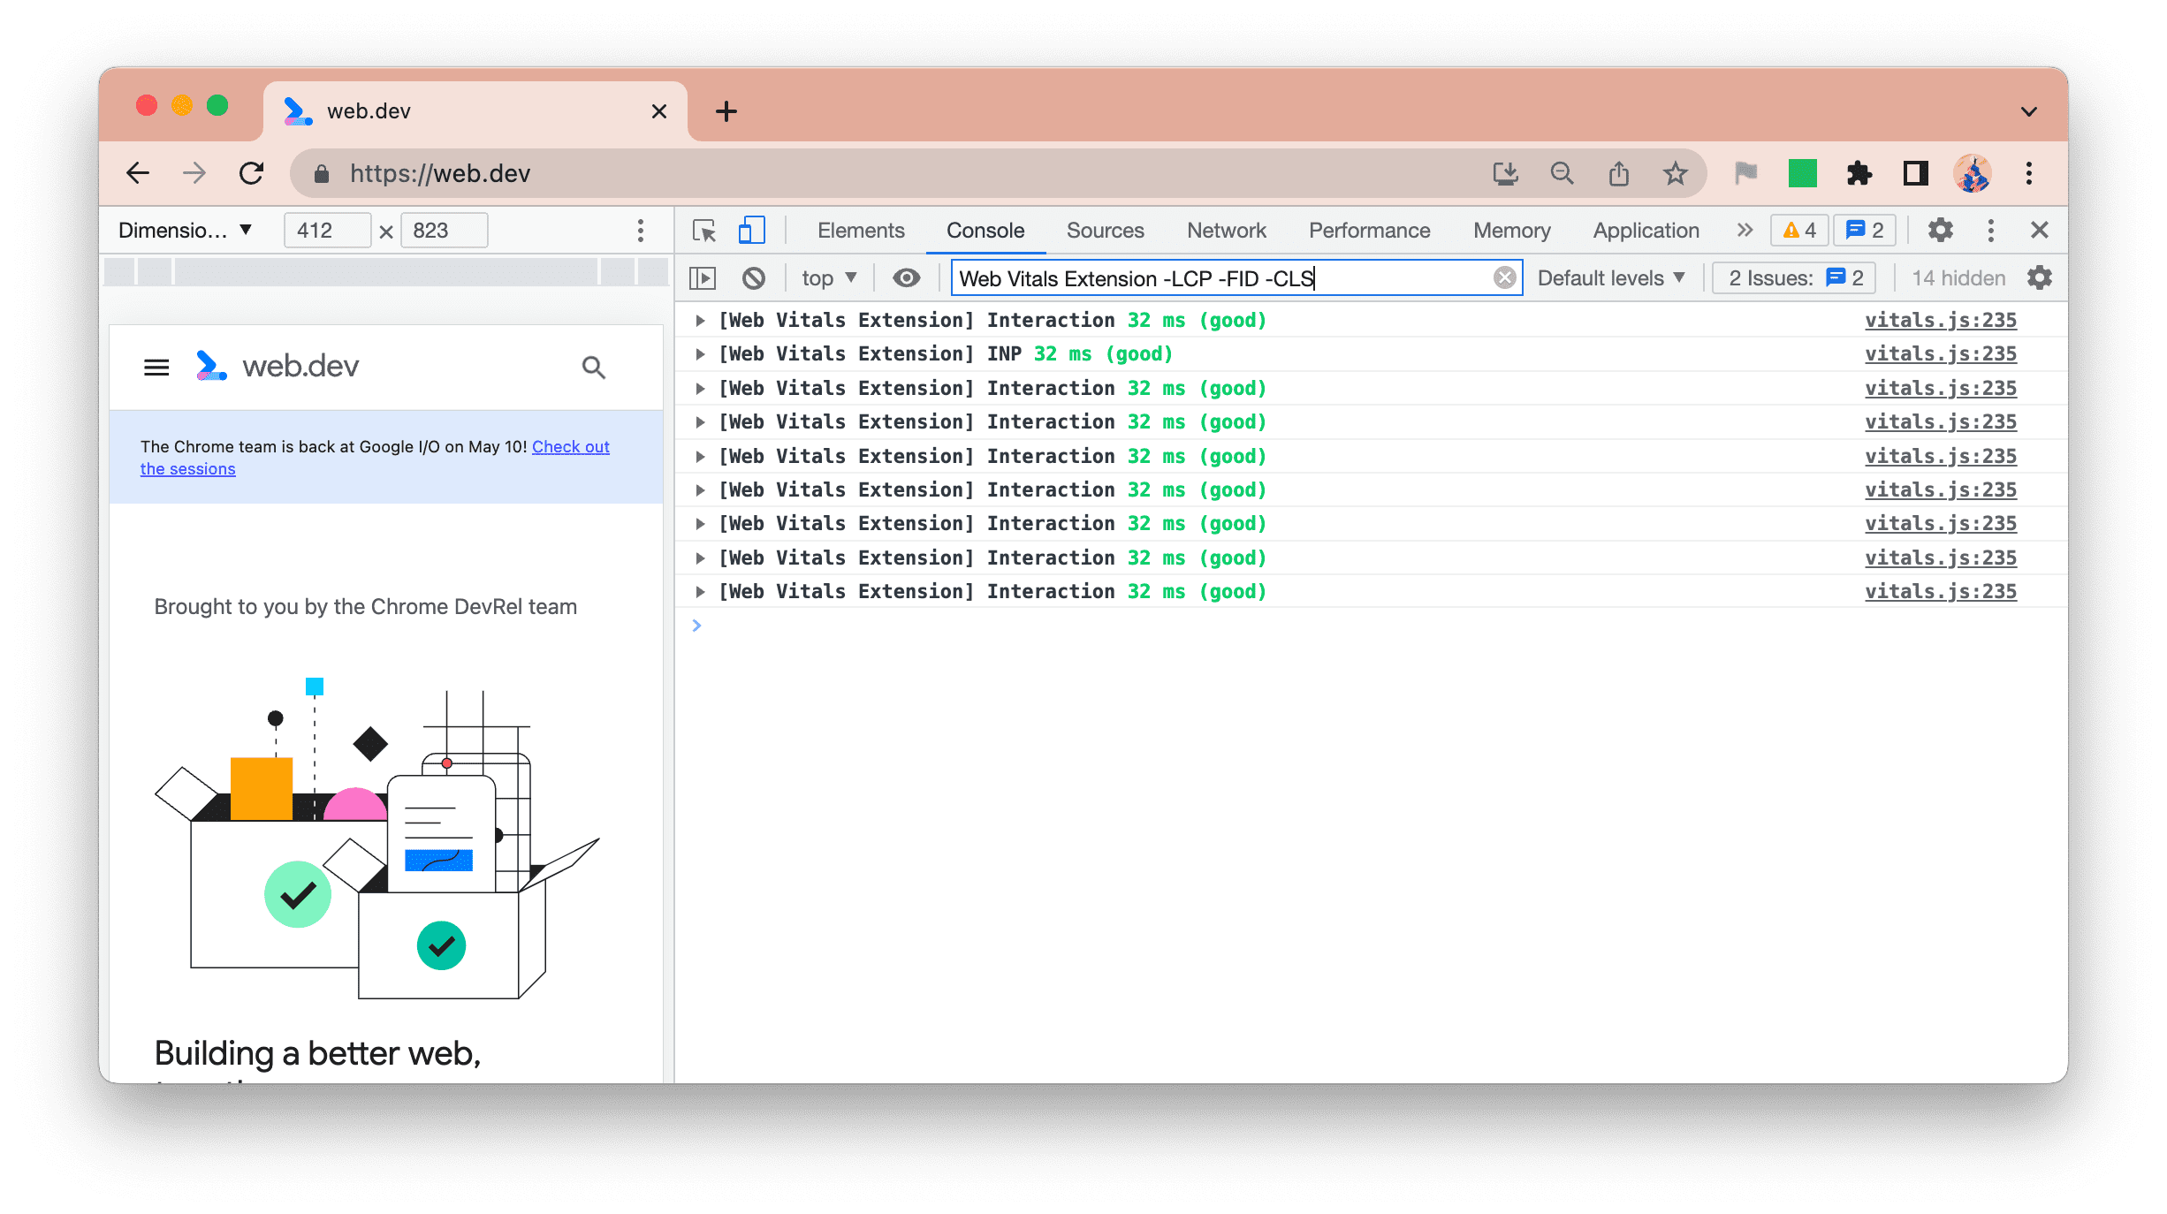This screenshot has width=2167, height=1214.
Task: Switch to the Performance tab
Action: [x=1368, y=229]
